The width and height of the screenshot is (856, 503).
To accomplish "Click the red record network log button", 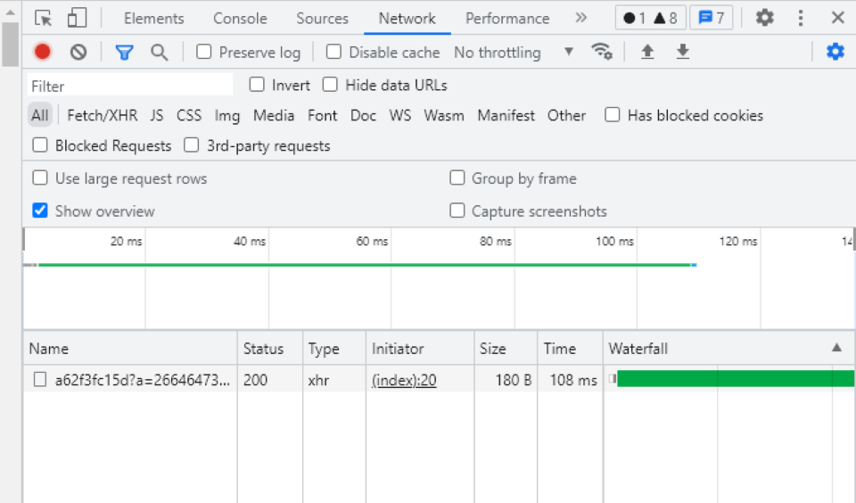I will (42, 52).
